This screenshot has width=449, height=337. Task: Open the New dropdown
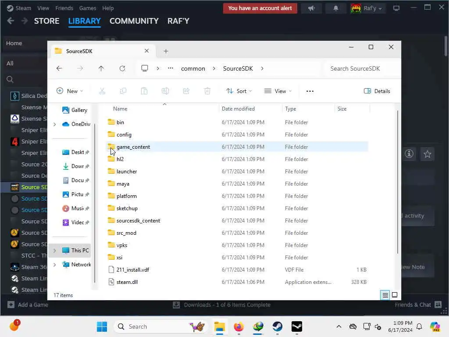tap(69, 91)
